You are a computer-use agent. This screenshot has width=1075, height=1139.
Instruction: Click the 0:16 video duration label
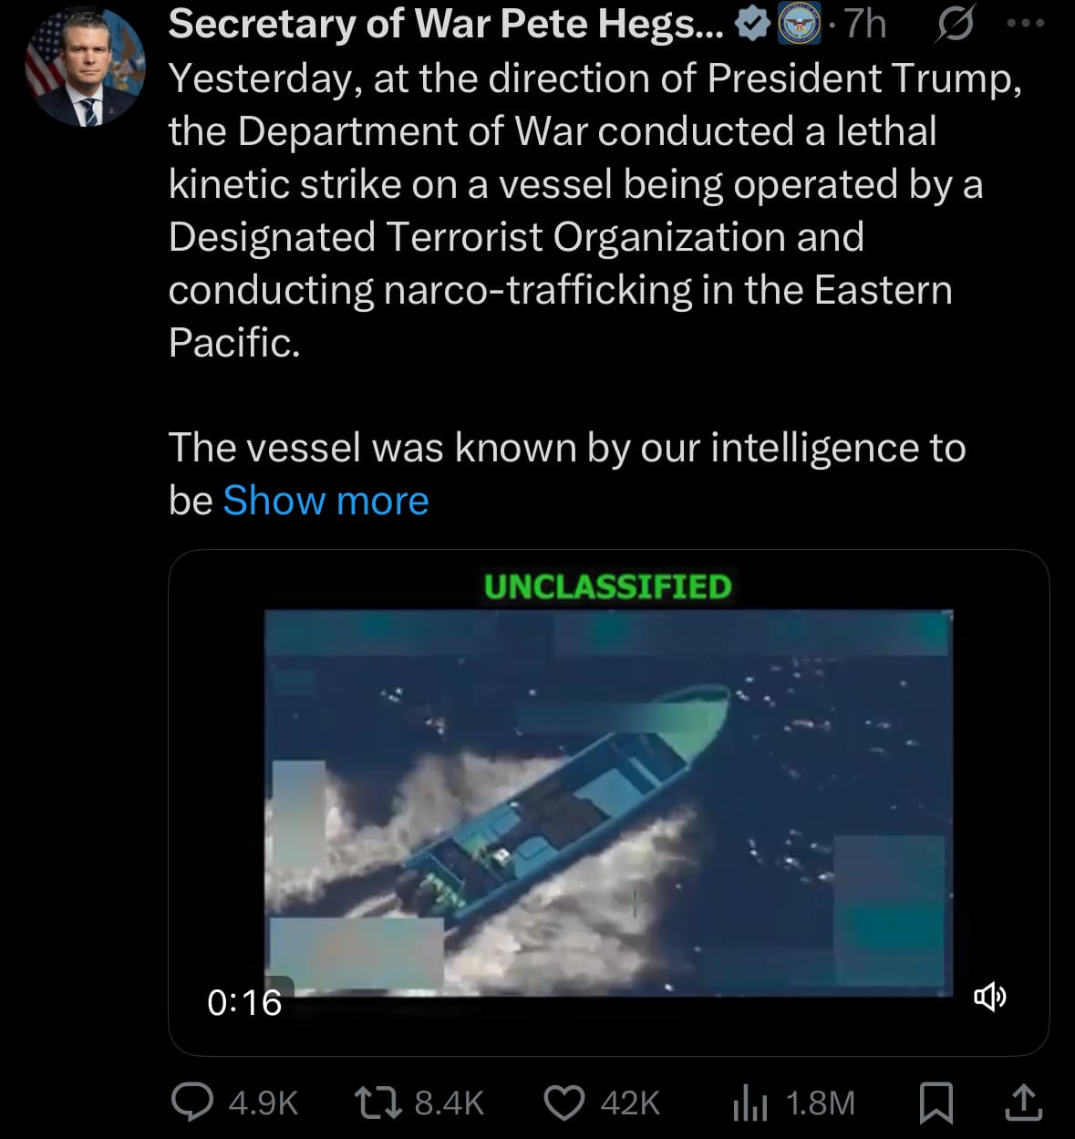coord(244,1002)
